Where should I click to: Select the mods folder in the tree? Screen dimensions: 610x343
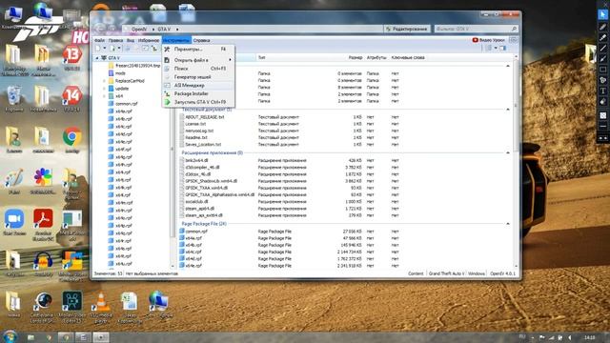point(120,73)
